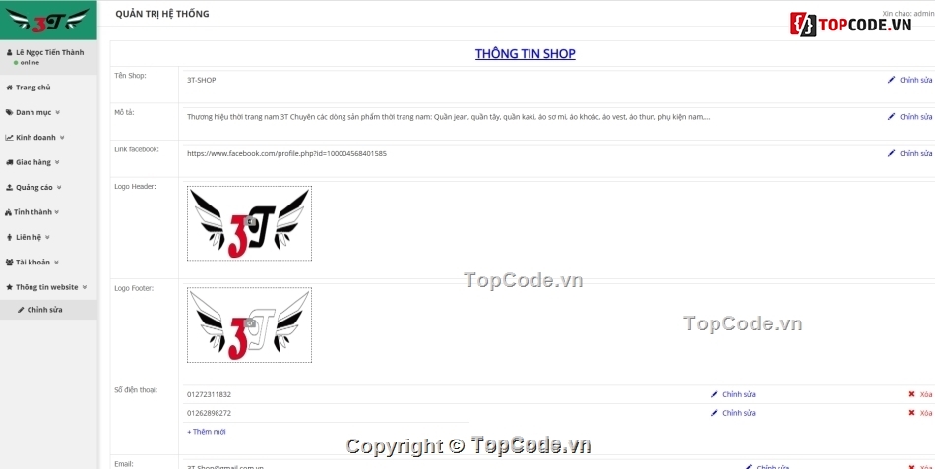Image resolution: width=935 pixels, height=469 pixels.
Task: Click the upload icon next to Quảng cáo
Action: 10,188
